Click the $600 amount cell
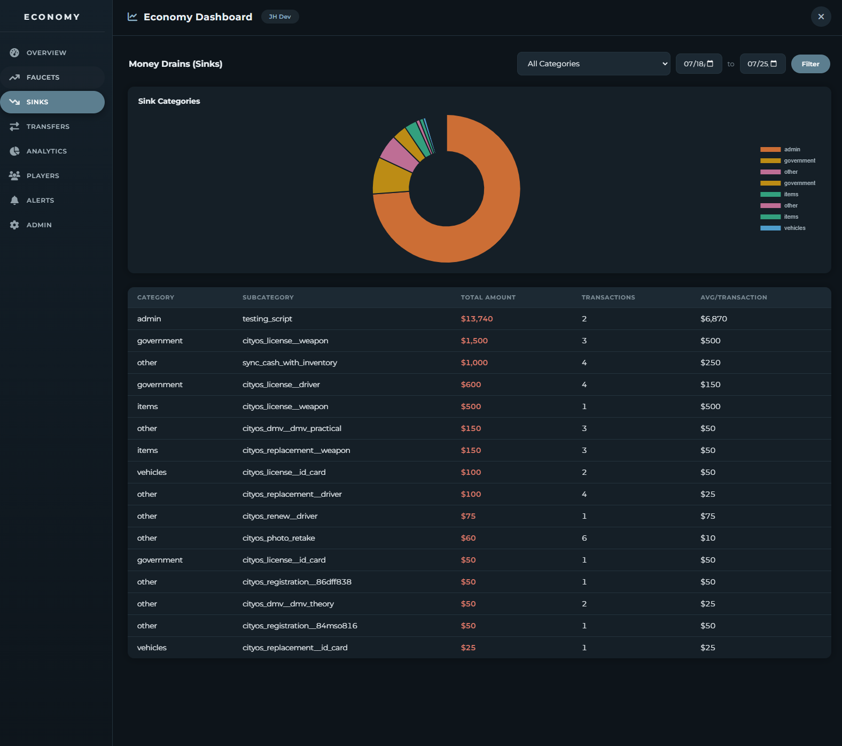 tap(471, 384)
